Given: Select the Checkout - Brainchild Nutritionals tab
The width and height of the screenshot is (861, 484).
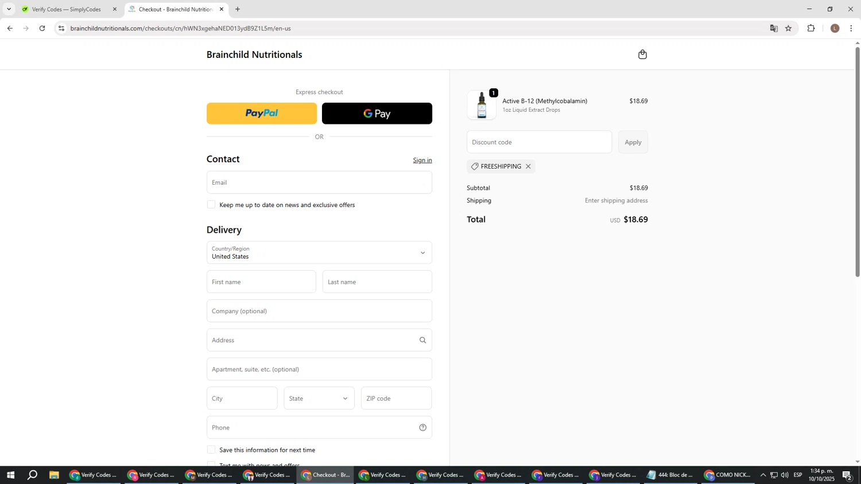Looking at the screenshot, I should (175, 9).
